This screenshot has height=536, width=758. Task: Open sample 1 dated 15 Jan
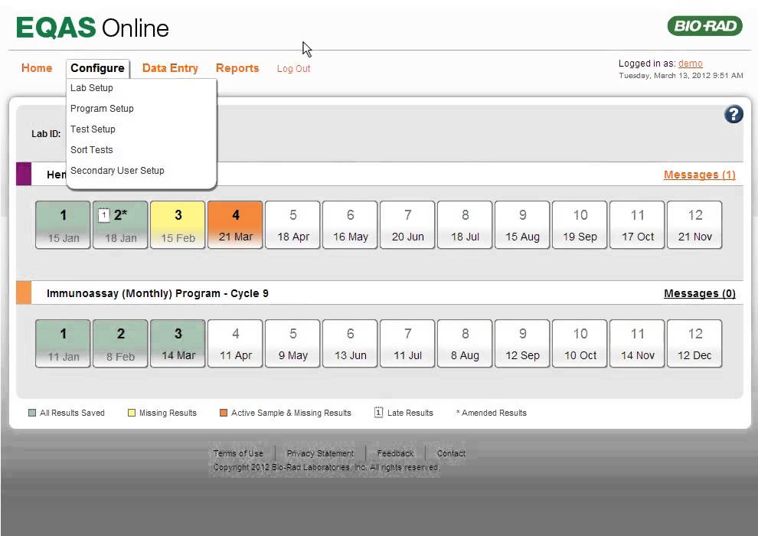(63, 225)
